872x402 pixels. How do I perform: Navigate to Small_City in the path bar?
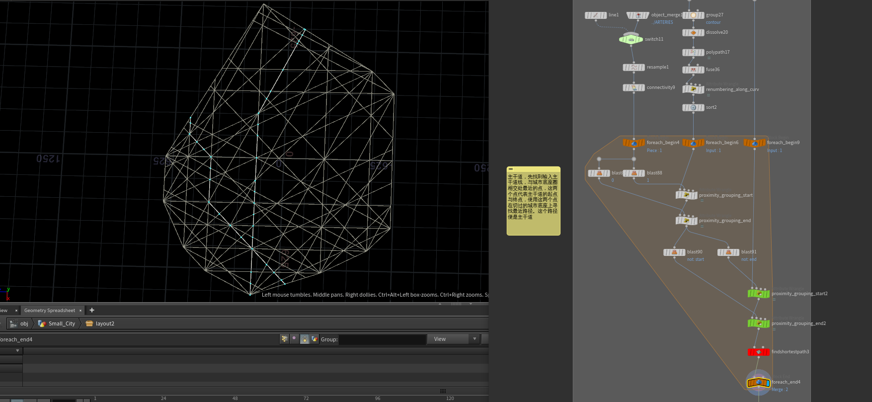pyautogui.click(x=62, y=323)
